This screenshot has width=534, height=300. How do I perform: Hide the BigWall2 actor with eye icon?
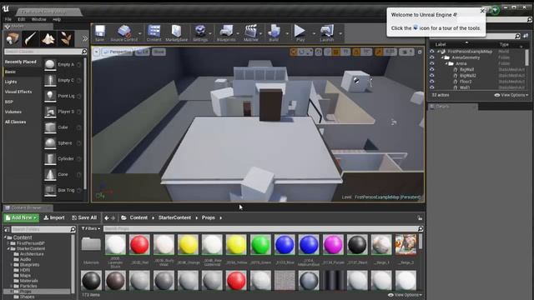tap(432, 76)
